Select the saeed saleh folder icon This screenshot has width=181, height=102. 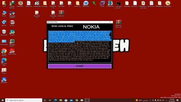(x=127, y=4)
